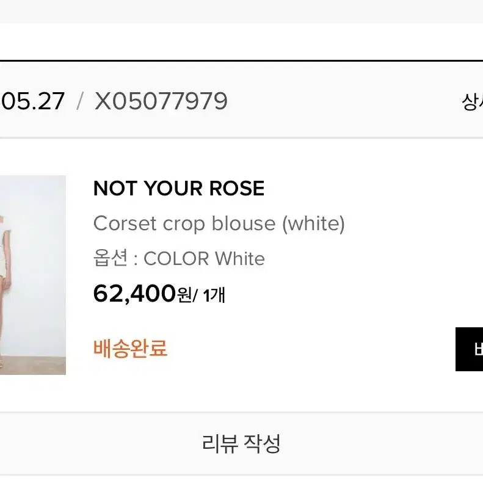Viewport: 483px width, 483px height.
Task: Click the orange 배송완료 status text
Action: click(130, 349)
